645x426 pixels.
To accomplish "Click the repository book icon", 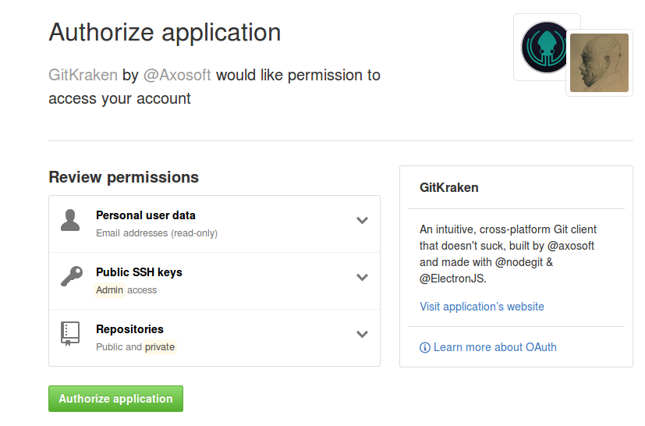I will 70,333.
